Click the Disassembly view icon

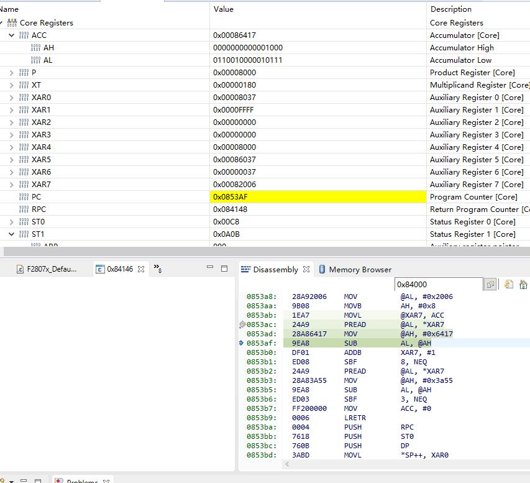point(245,269)
